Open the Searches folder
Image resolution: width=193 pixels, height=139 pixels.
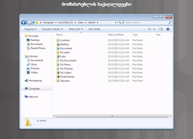[65, 81]
